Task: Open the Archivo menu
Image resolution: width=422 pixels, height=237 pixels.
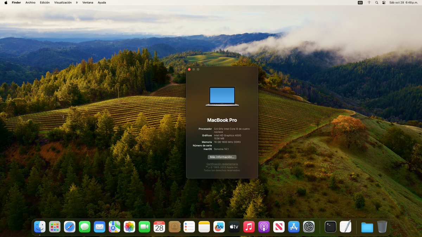Action: (x=30, y=2)
